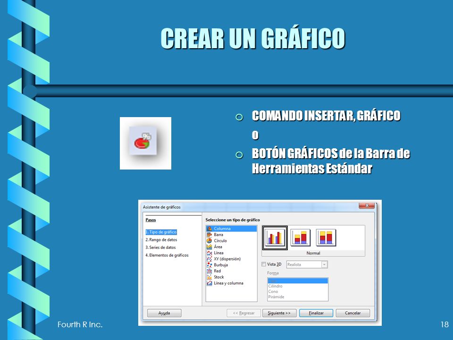Screen dimensions: 453x340
Task: Go to step 1 Tipo de gráfico
Action: 161,232
